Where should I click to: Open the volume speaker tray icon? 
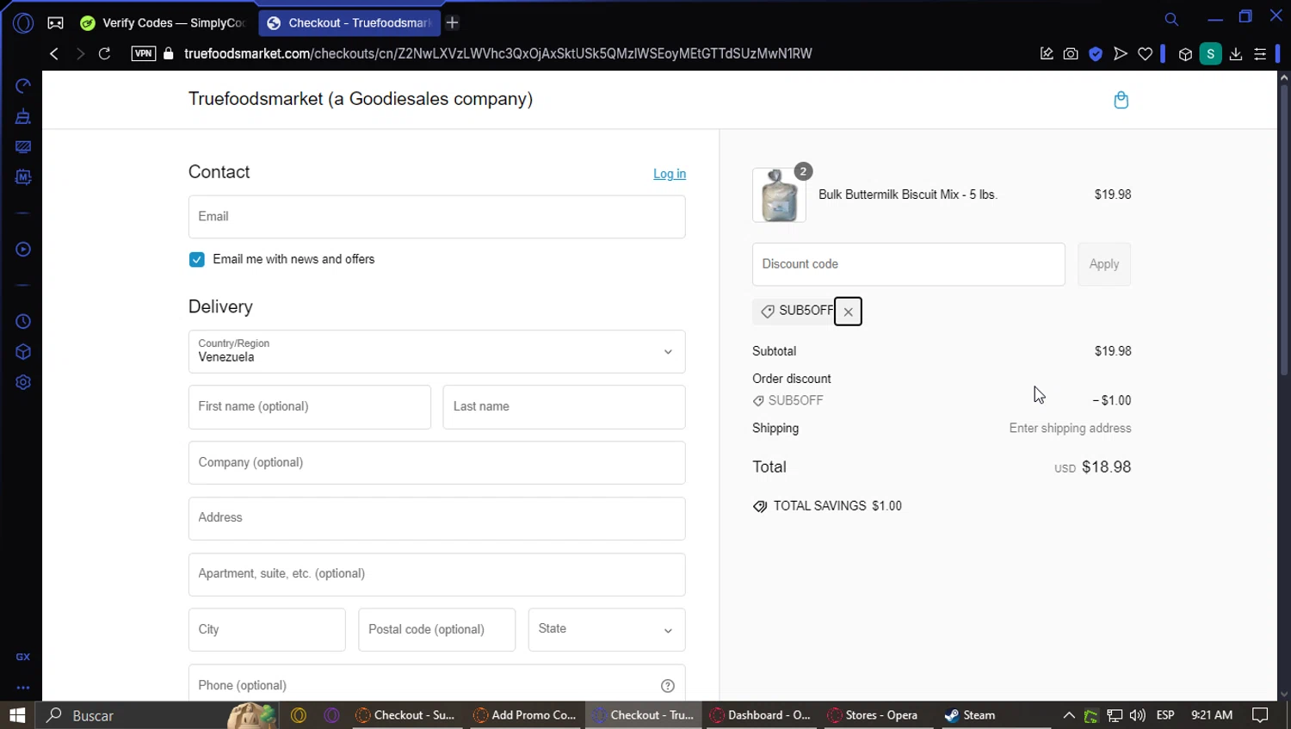click(1138, 715)
